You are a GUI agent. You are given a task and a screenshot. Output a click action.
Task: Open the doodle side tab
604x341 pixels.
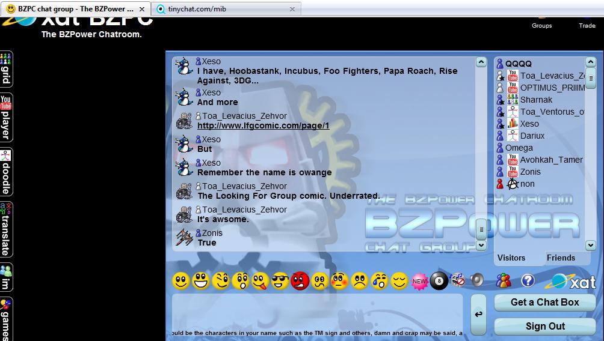click(x=6, y=172)
